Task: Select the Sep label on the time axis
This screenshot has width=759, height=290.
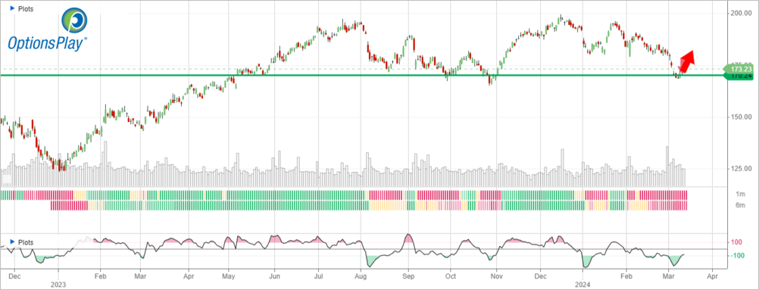Action: click(408, 276)
